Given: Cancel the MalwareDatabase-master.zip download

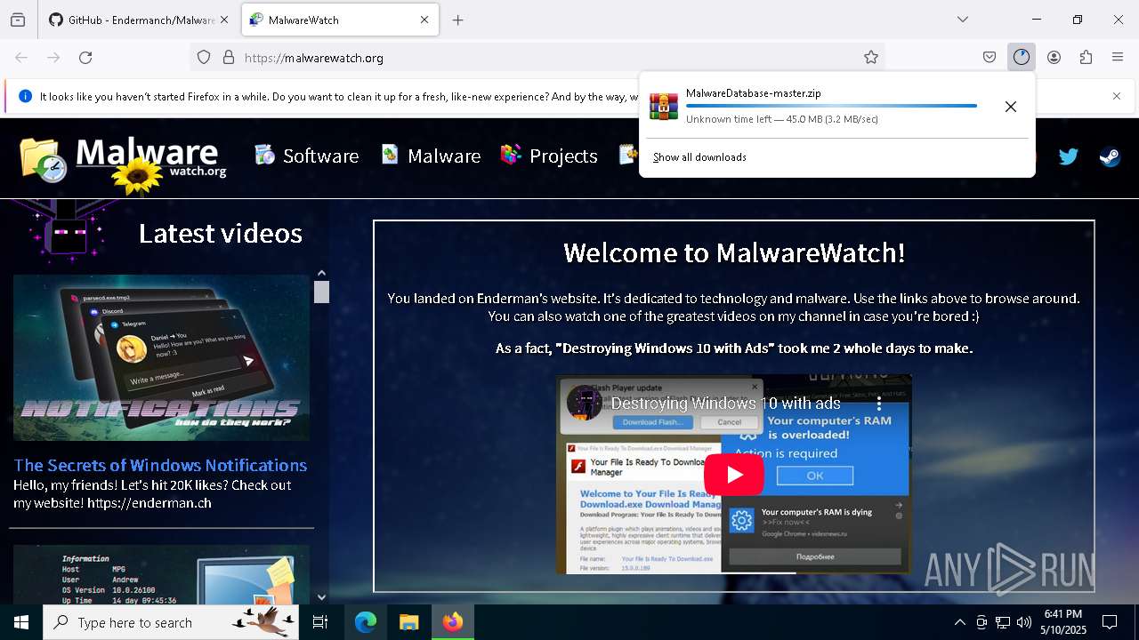Looking at the screenshot, I should (x=1011, y=107).
